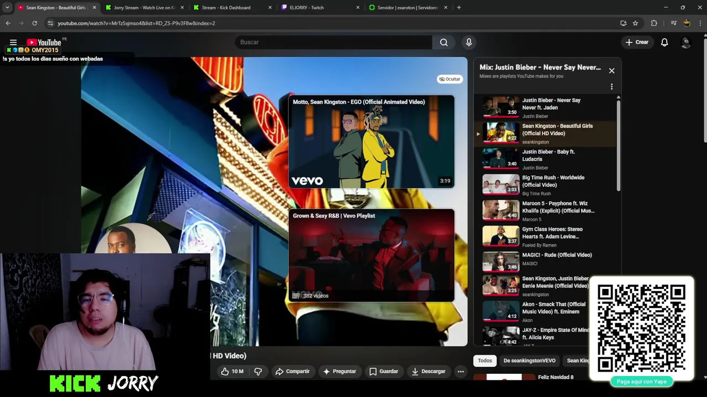Click the search magnifier button
Viewport: 707px width, 397px height.
click(444, 42)
